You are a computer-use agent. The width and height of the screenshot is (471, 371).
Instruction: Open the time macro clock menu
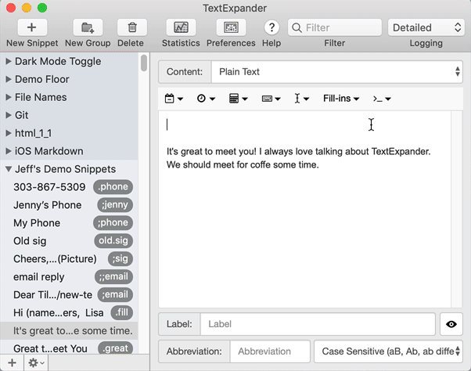(x=206, y=99)
